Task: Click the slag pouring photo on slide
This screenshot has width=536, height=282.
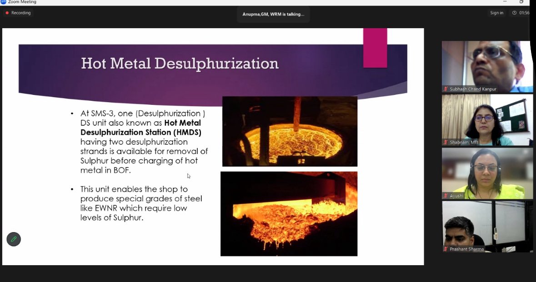Action: [x=289, y=214]
